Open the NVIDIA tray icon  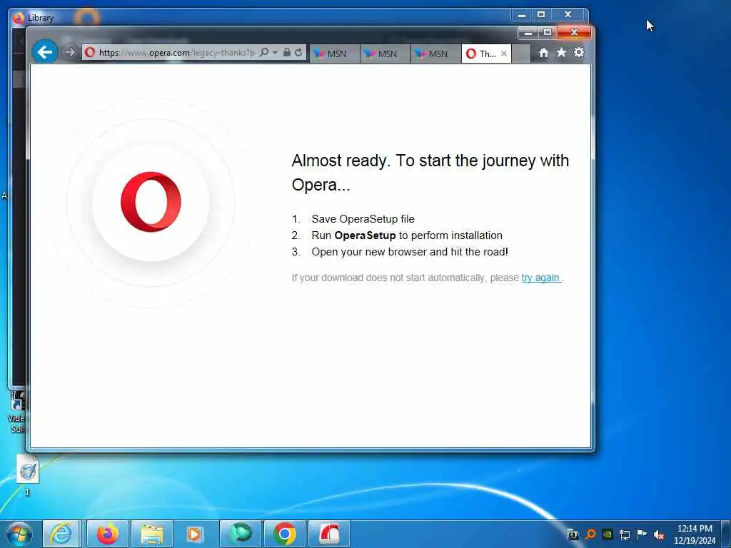607,534
